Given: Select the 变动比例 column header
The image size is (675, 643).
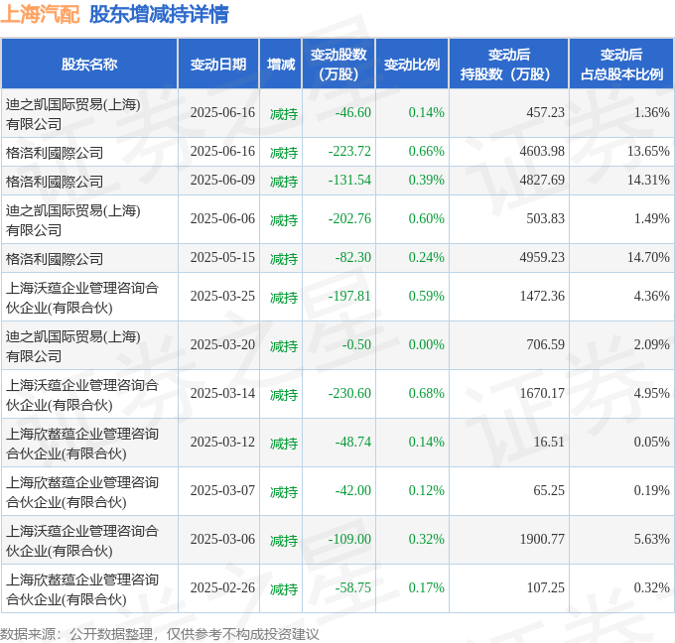Looking at the screenshot, I should tap(412, 64).
